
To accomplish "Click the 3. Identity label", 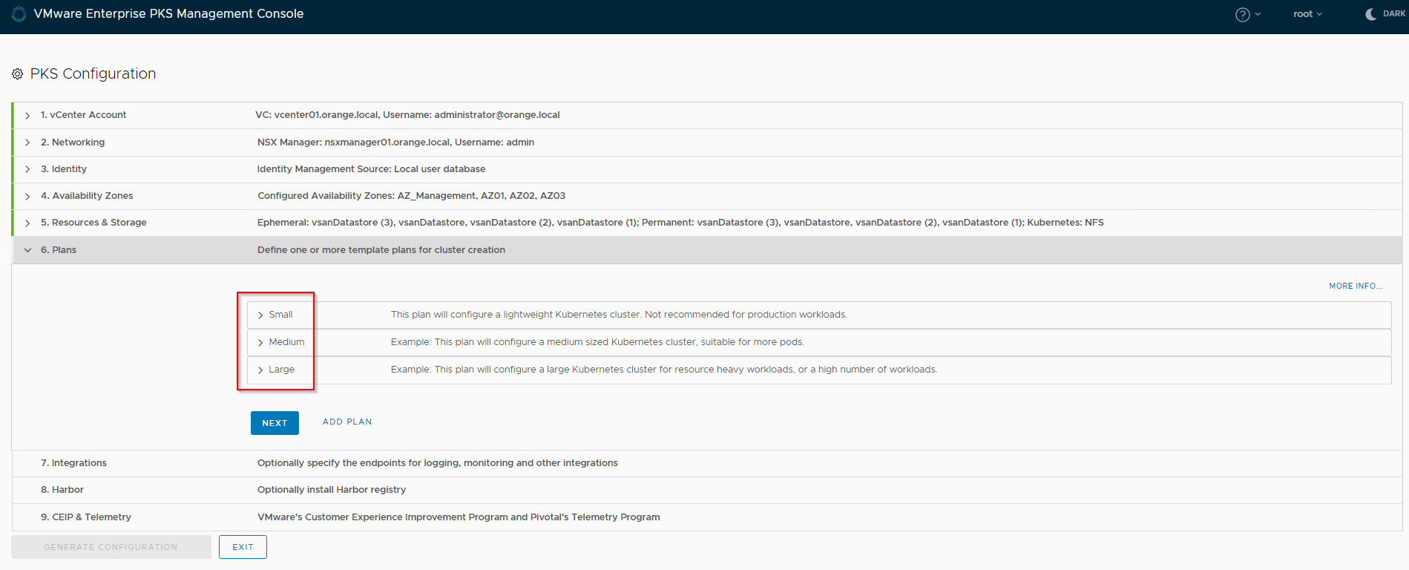I will [64, 169].
